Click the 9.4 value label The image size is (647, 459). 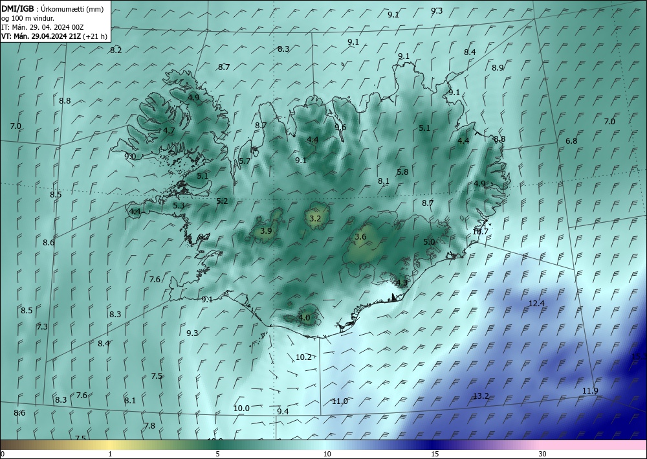[x=283, y=411]
